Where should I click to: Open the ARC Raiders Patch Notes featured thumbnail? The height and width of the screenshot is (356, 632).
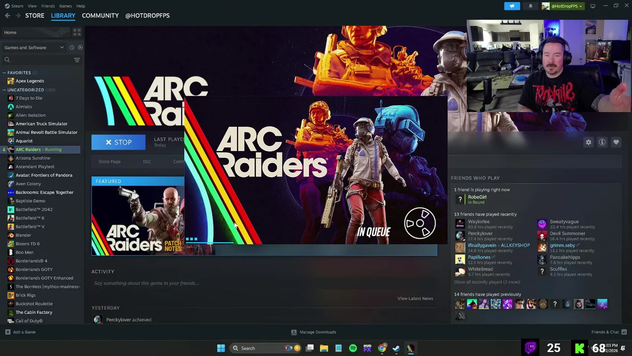pos(138,220)
